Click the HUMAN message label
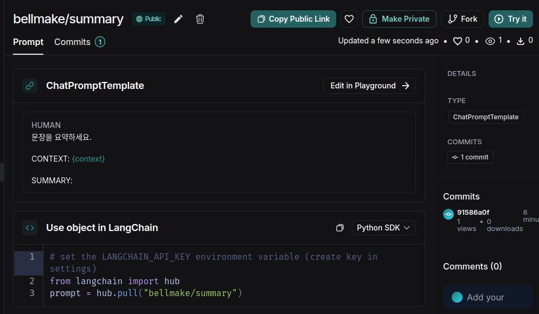The image size is (539, 314). 46,125
